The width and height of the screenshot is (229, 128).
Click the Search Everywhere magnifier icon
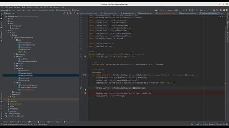click(221, 10)
